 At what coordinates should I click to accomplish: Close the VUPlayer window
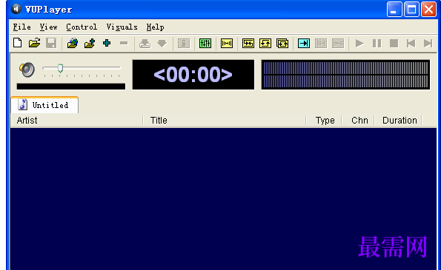pyautogui.click(x=428, y=10)
